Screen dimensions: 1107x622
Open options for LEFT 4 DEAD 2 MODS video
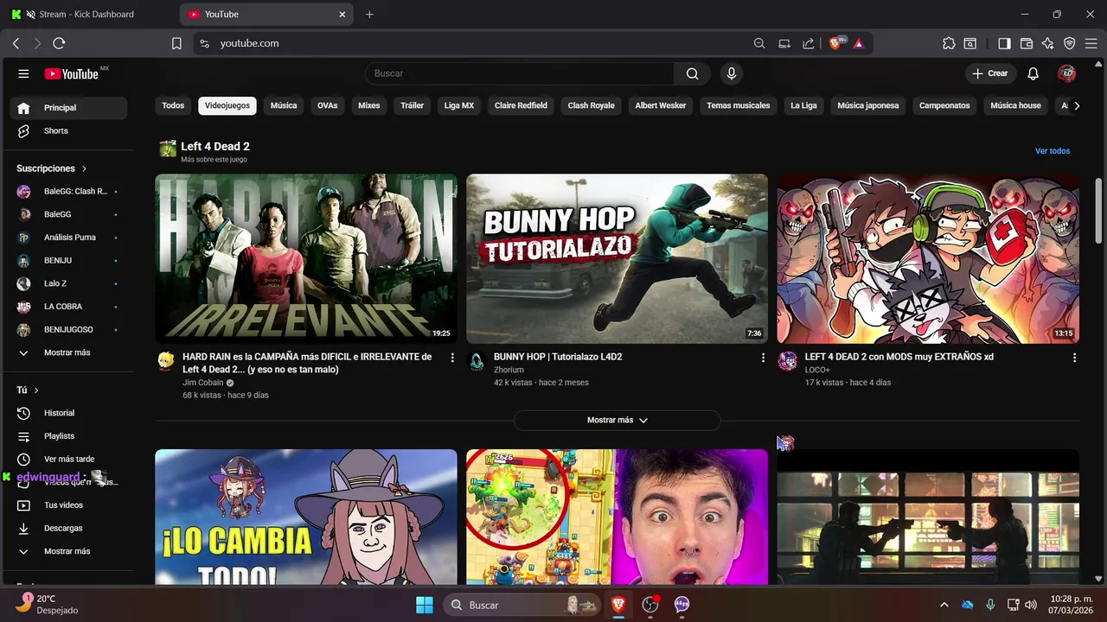pyautogui.click(x=1074, y=358)
